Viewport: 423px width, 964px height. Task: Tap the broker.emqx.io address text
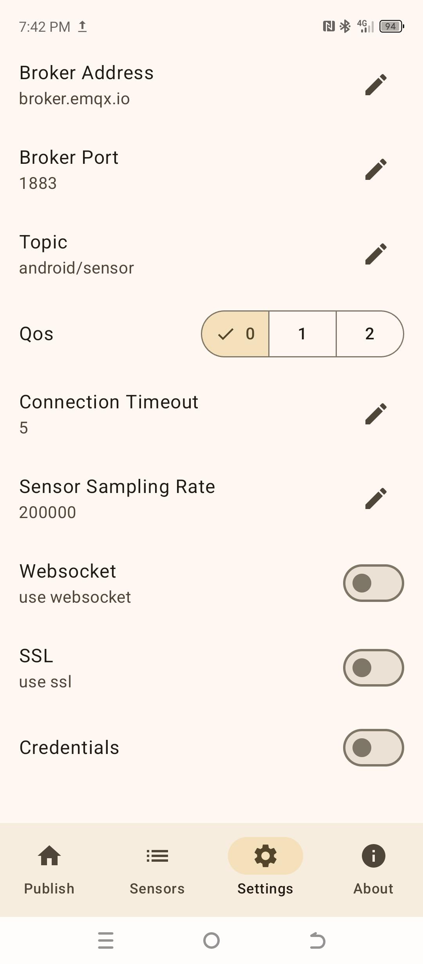(74, 99)
